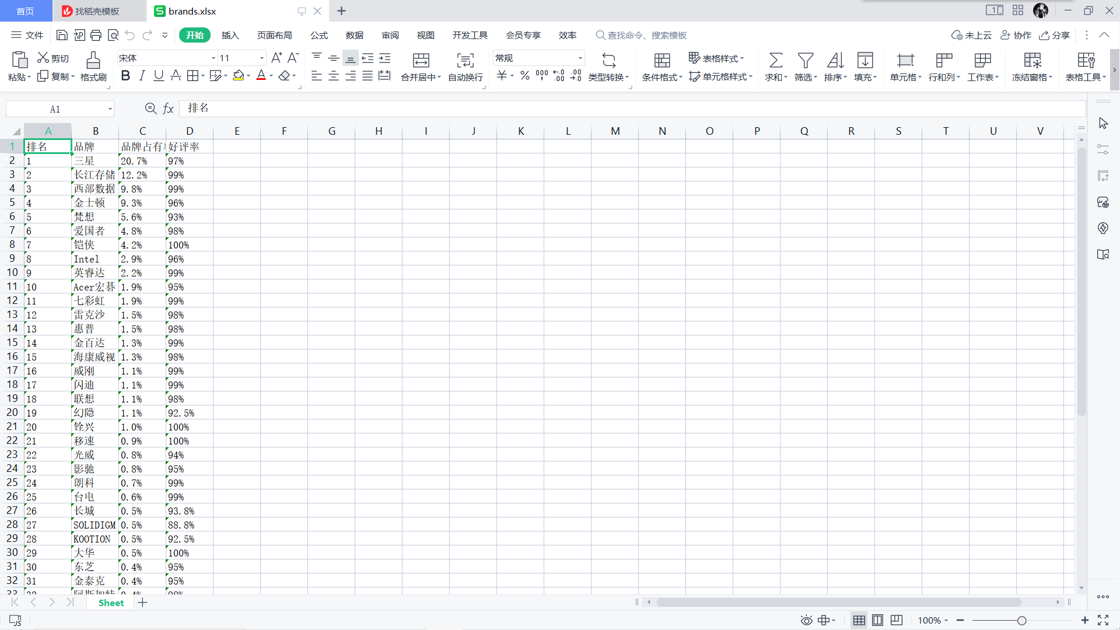This screenshot has width=1120, height=630.
Task: Click the Conditional Formatting (条件格式) icon
Action: coord(661,60)
